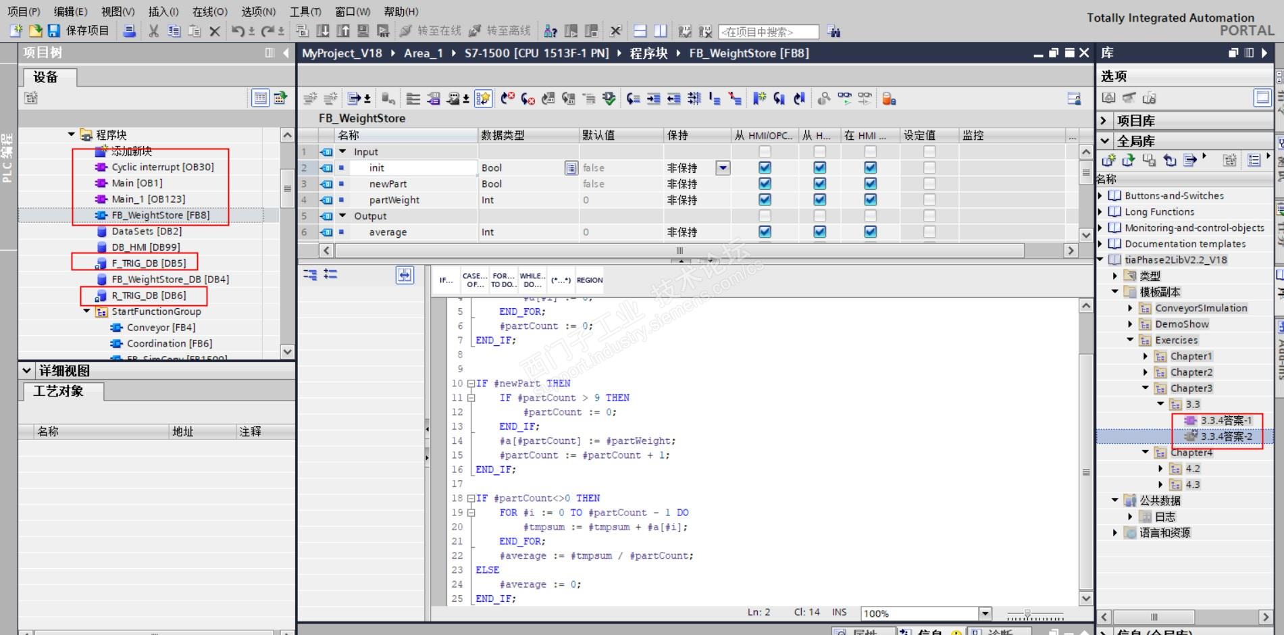The image size is (1284, 635).
Task: Click the search-in-project binoculars icon
Action: (x=834, y=32)
